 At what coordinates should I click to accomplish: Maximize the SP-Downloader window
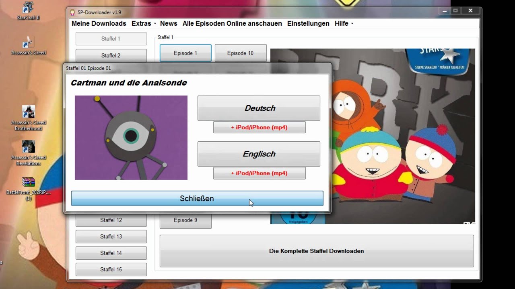[455, 11]
